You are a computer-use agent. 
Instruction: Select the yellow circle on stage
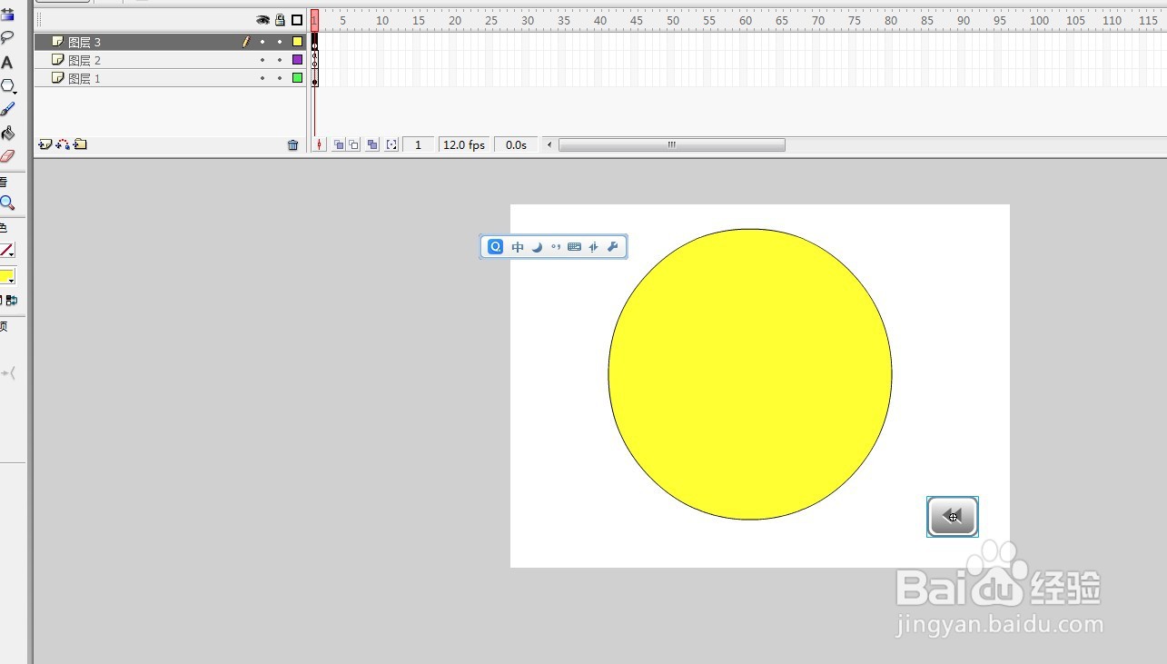coord(750,374)
